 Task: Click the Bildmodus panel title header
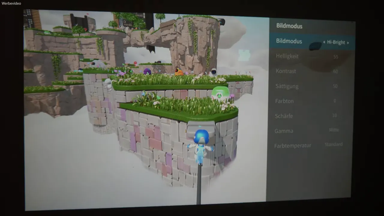pos(289,26)
